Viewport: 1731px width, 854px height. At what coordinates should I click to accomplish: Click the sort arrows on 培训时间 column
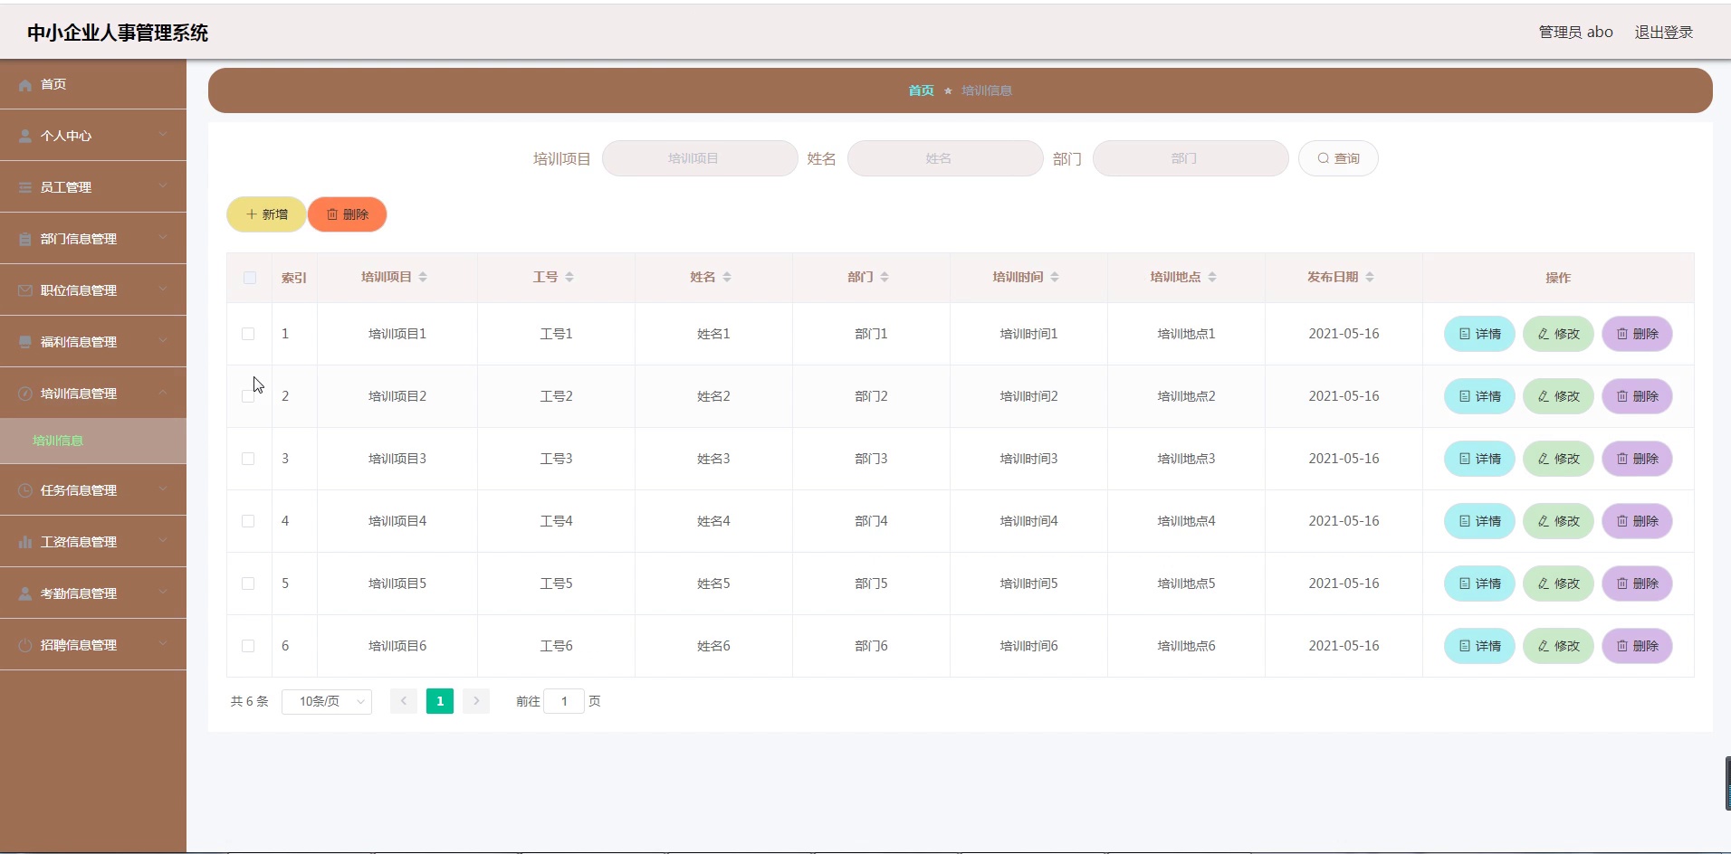1055,278
